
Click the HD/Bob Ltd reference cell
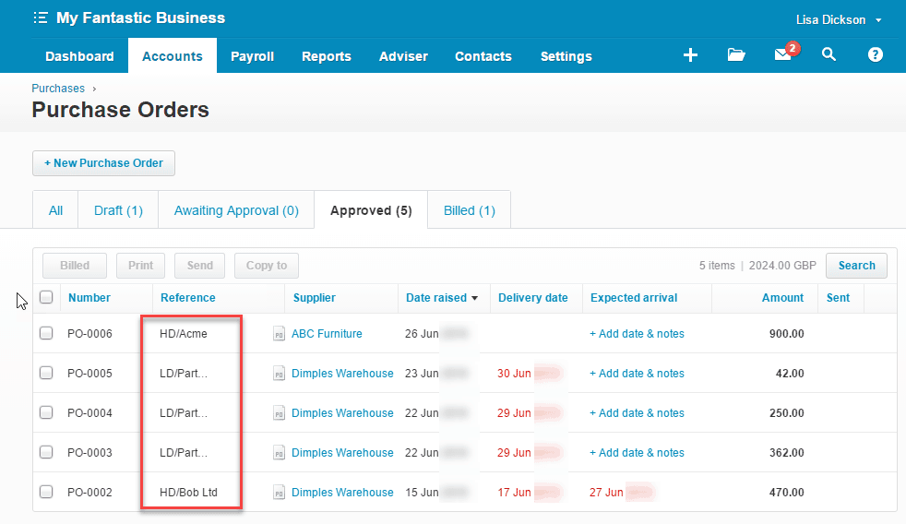(188, 493)
